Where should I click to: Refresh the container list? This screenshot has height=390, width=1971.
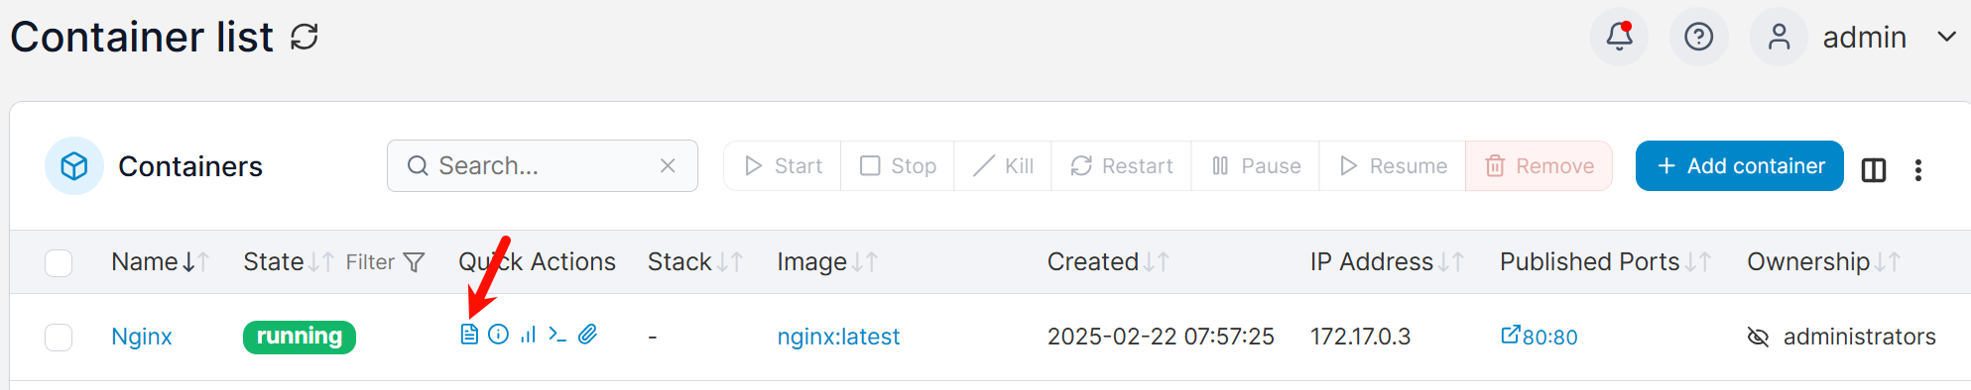305,38
